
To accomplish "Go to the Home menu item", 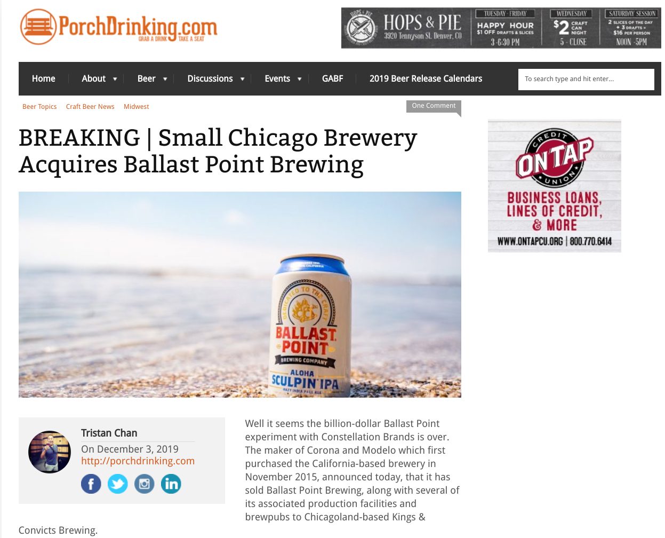I will click(x=44, y=78).
